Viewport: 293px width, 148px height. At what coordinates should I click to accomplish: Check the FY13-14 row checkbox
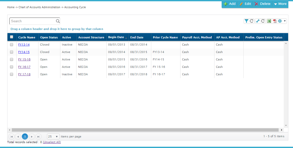[x=12, y=45]
